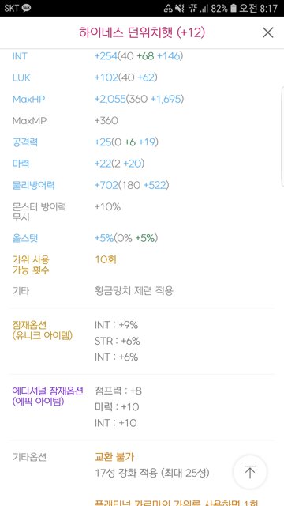Tap the 황금망치 제련 적용 text

134,291
